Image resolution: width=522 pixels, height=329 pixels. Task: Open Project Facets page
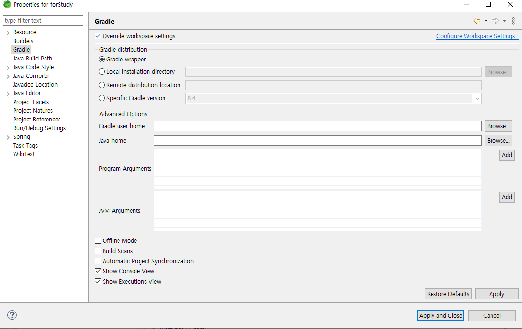(x=31, y=102)
